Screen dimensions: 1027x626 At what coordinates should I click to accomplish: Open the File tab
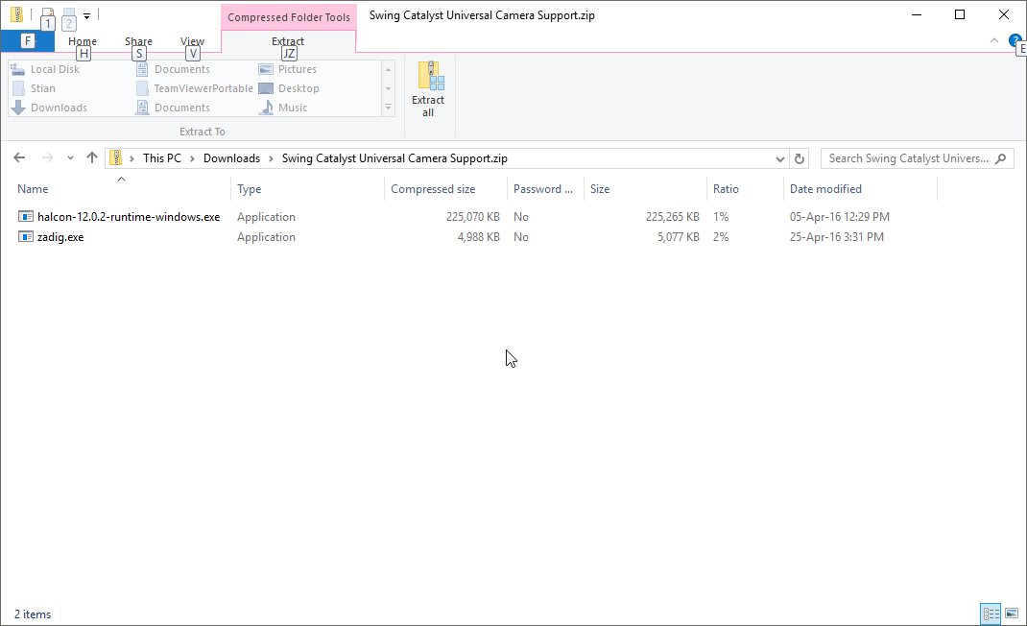click(28, 41)
